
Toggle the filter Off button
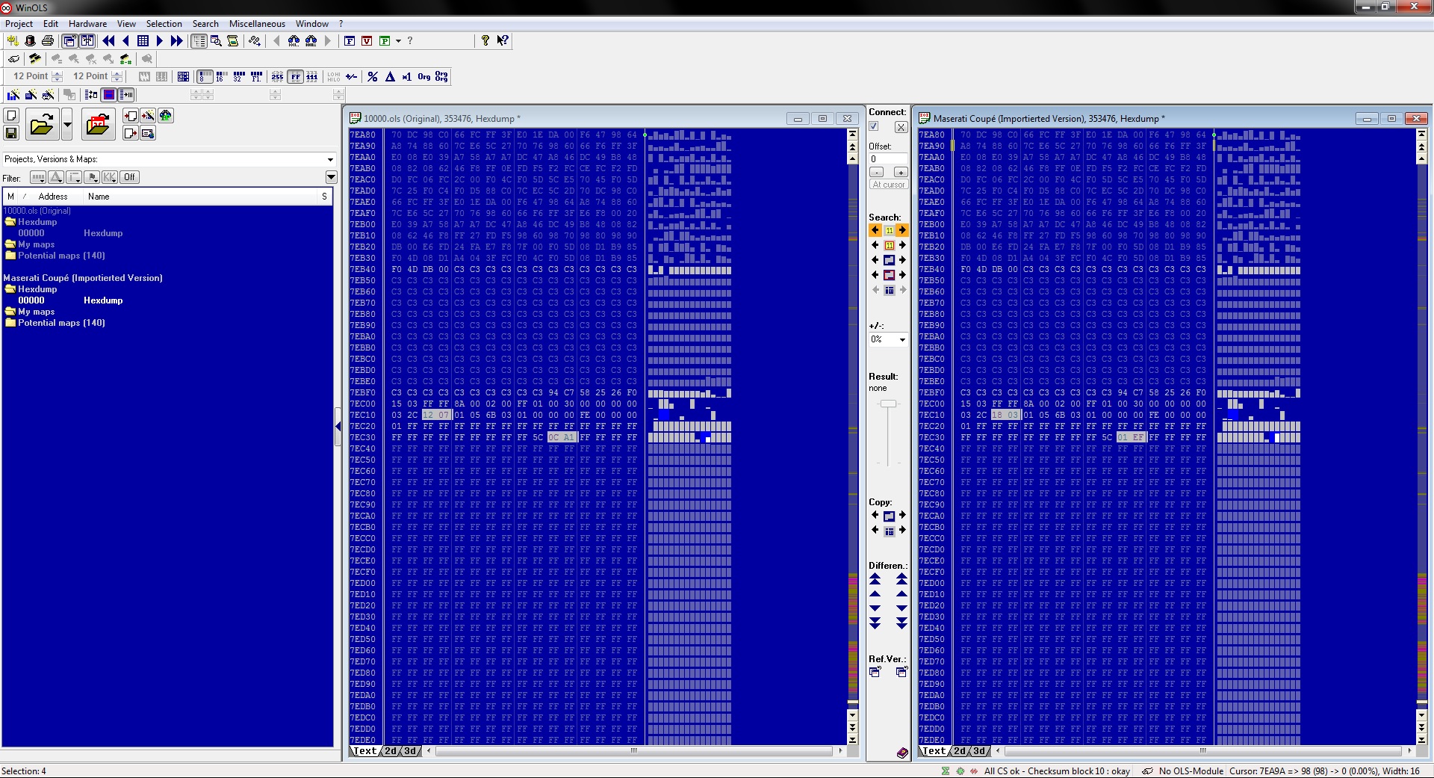tap(129, 177)
